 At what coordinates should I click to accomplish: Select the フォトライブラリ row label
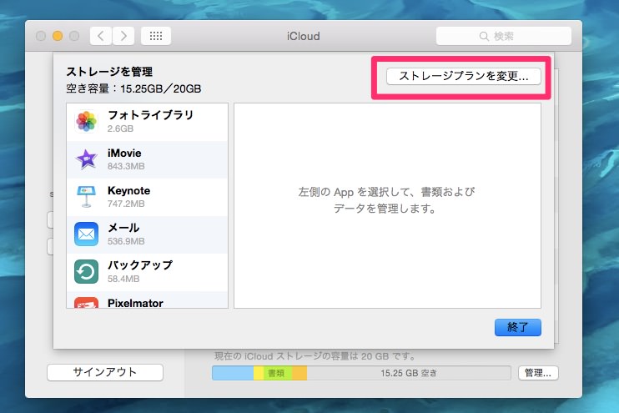tap(150, 115)
